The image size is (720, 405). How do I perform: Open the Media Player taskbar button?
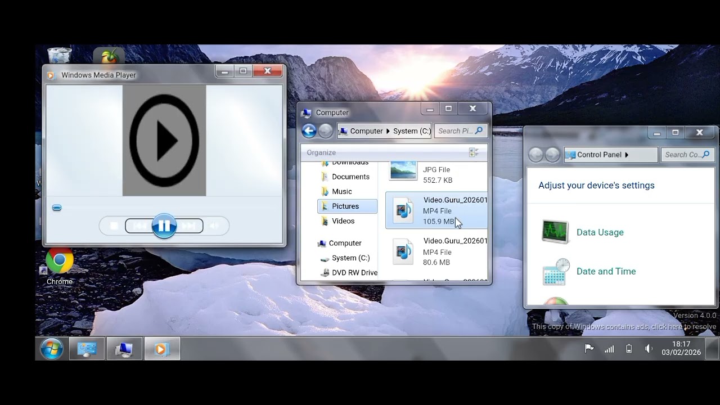point(162,349)
